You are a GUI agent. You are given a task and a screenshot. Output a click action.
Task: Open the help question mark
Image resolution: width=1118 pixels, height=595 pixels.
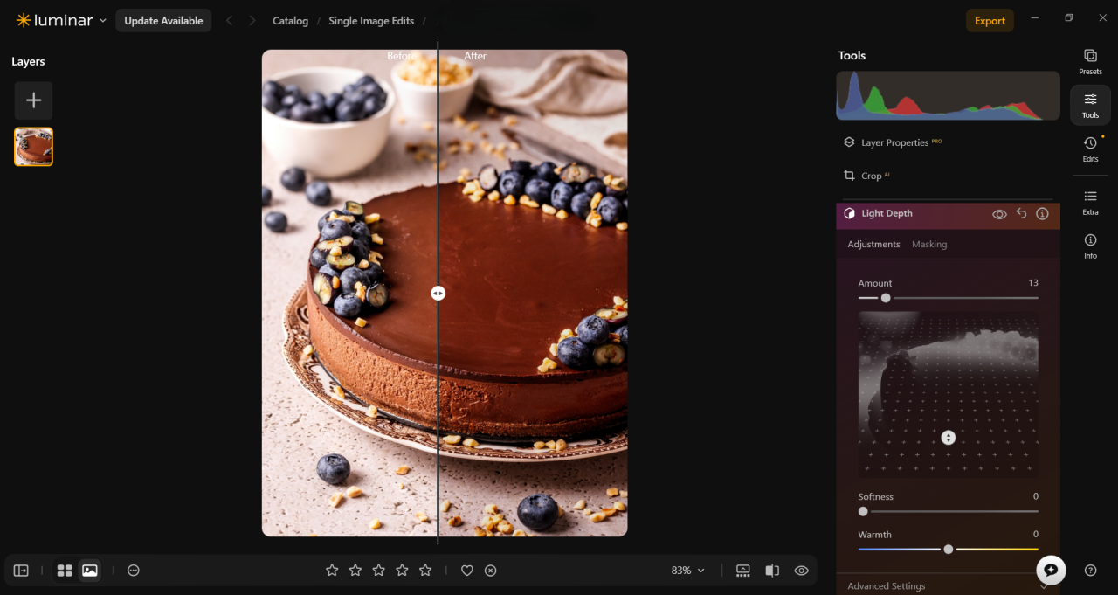1090,570
